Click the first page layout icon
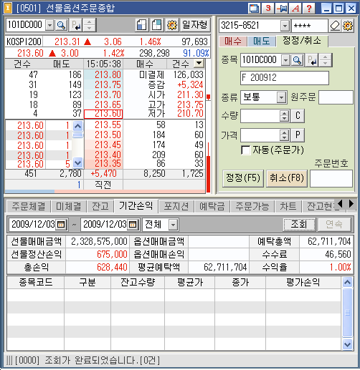360x370 pixels. (142, 25)
